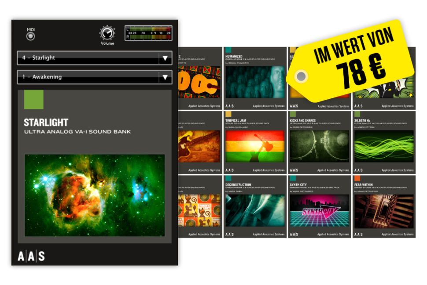Click 'Applied Acoustics Systems' on Humanized card

click(x=269, y=106)
